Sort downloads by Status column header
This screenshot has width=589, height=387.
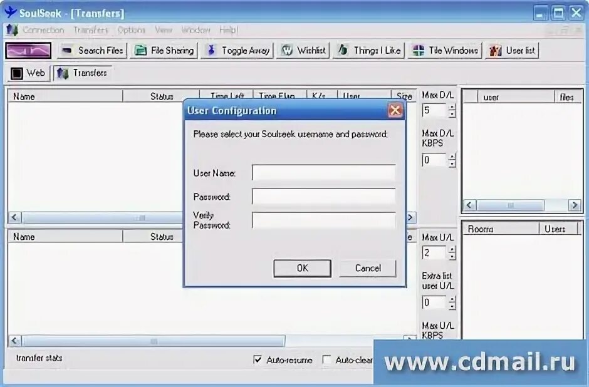coord(161,96)
